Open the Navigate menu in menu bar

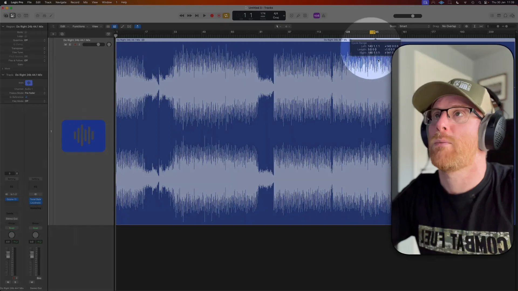(x=61, y=2)
